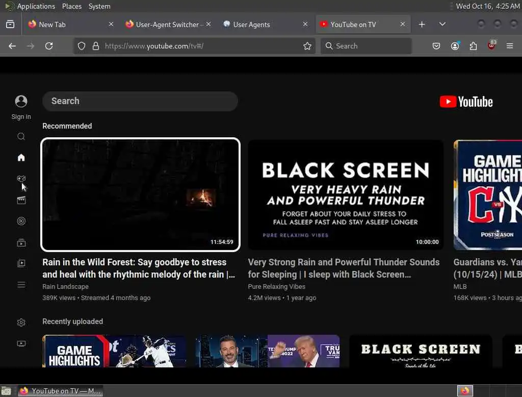Viewport: 522px width, 397px height.
Task: Open Firefox View tab overview icon
Action: click(x=10, y=24)
